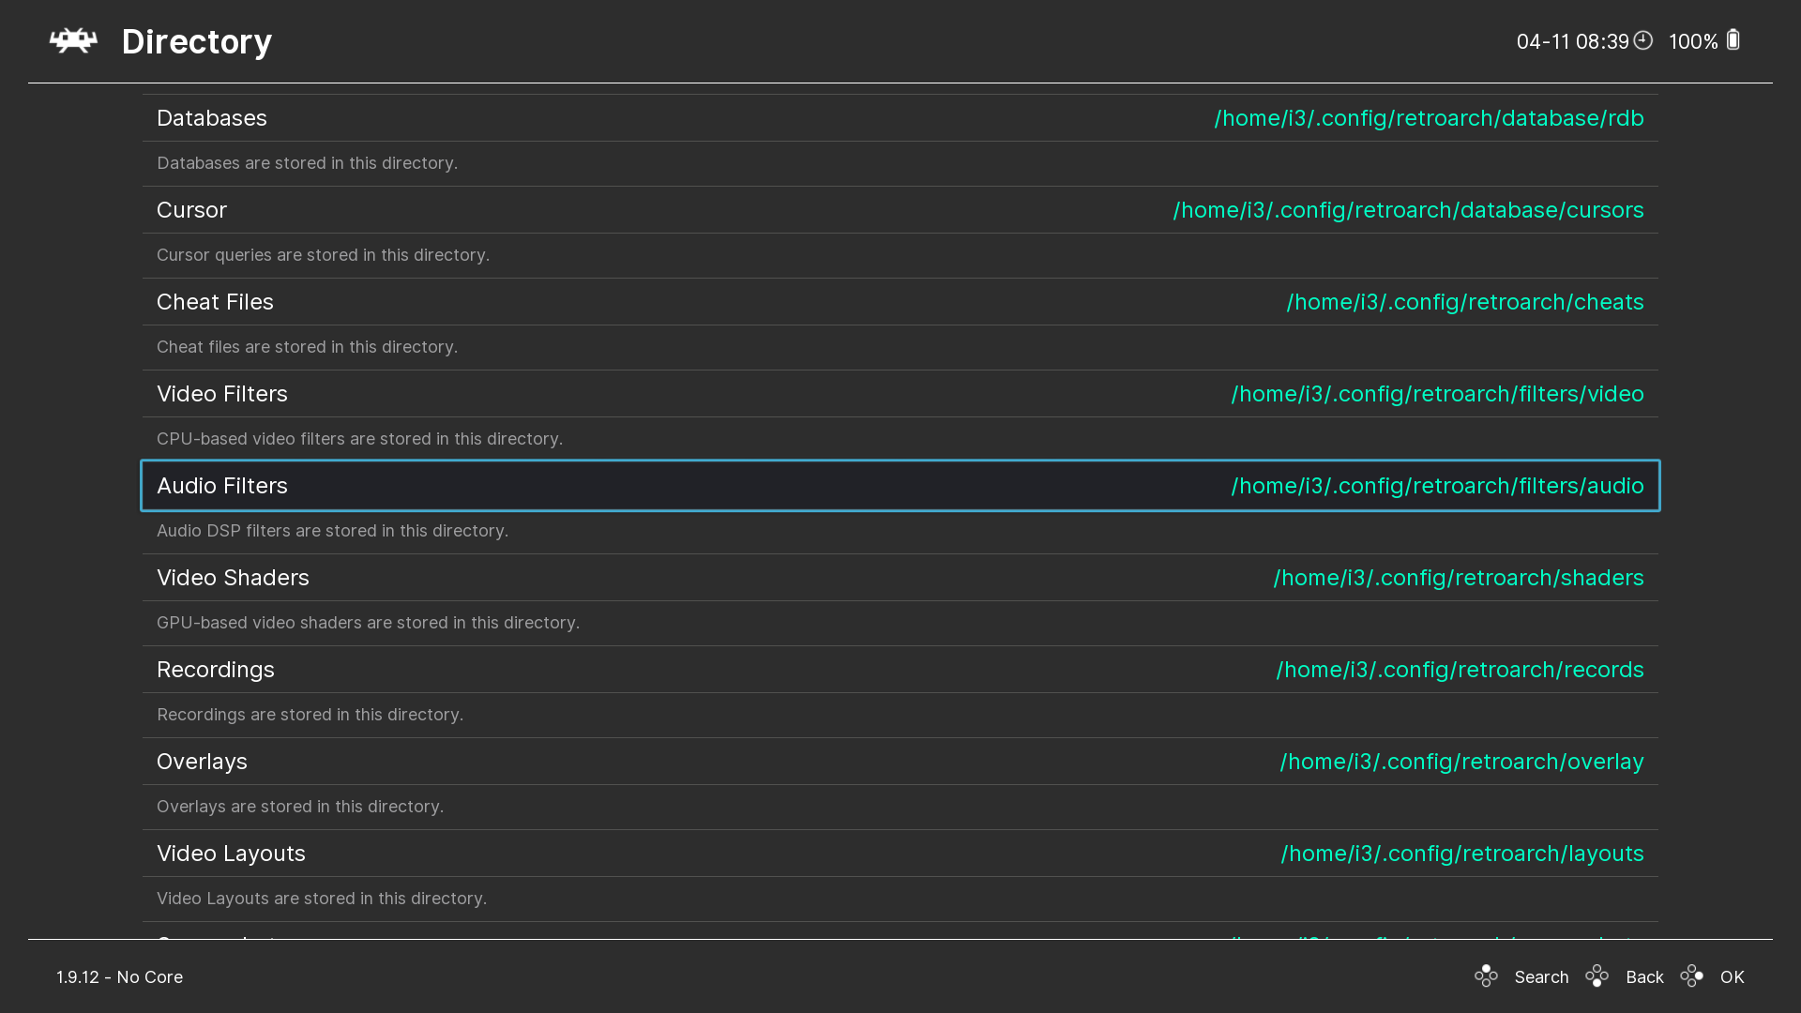Select the Cursor directory entry
This screenshot has width=1801, height=1013.
pyautogui.click(x=191, y=210)
